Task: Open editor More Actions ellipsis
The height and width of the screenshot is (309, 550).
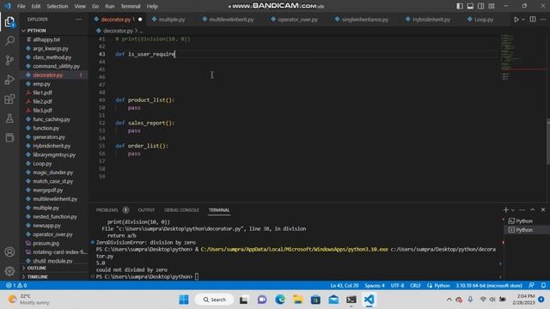Action: coord(543,19)
